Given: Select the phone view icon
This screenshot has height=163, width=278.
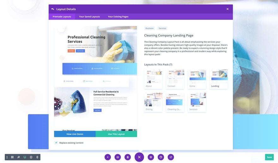Looking at the screenshot, I should coord(37,157).
